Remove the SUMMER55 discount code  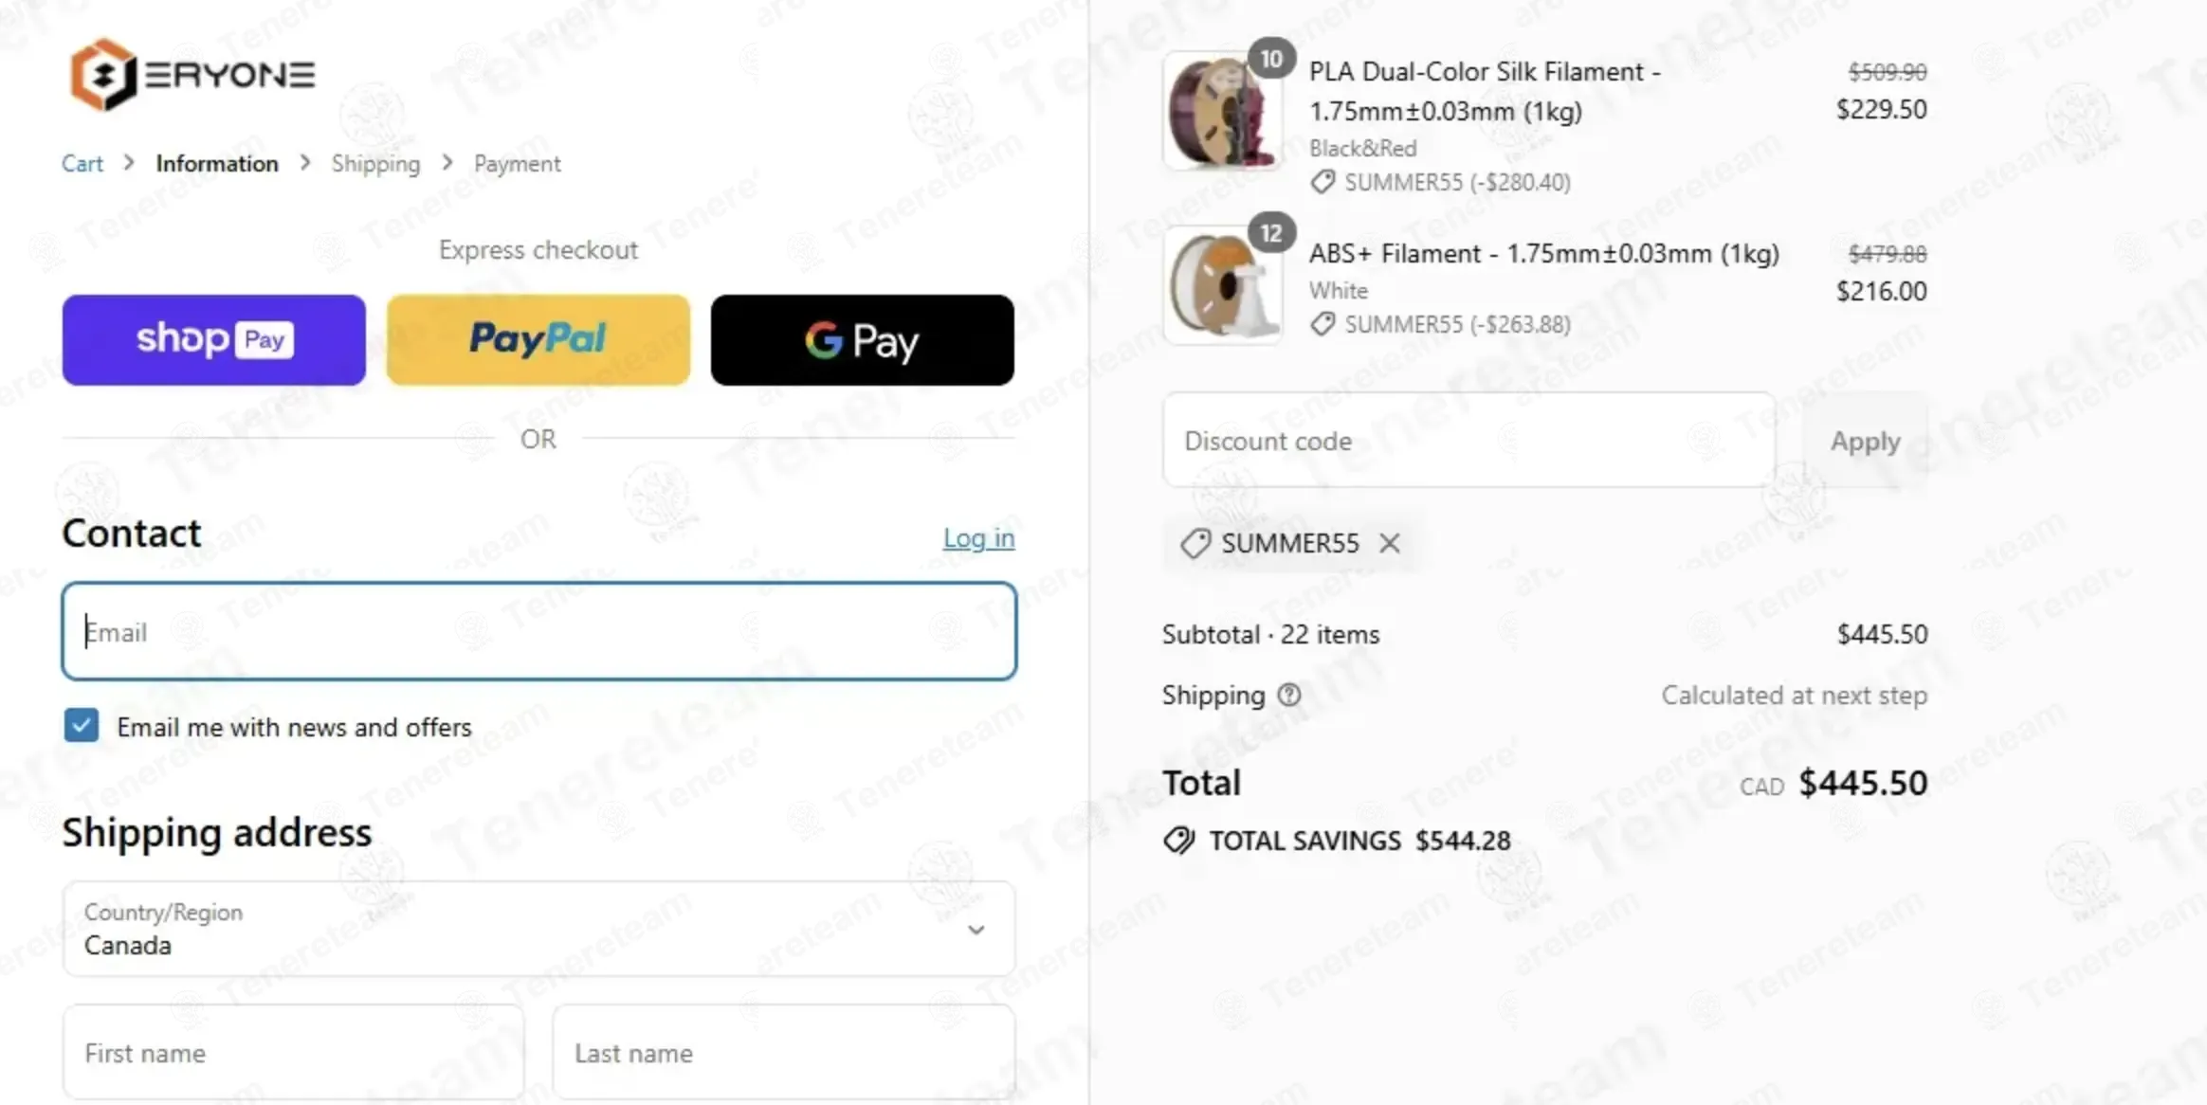pos(1390,543)
